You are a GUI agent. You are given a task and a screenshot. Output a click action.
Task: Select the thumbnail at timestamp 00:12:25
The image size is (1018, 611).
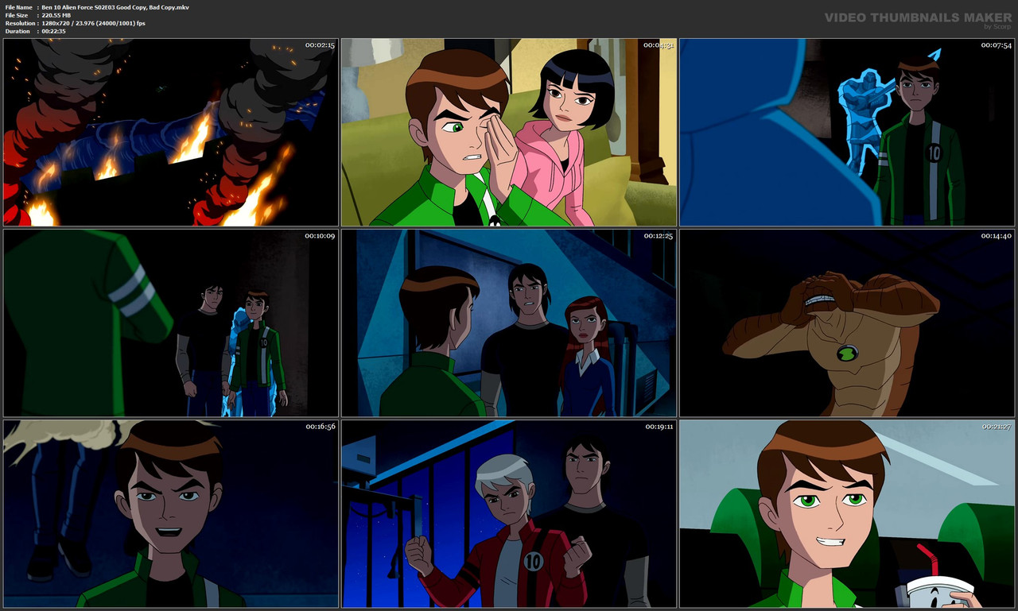[x=508, y=323]
